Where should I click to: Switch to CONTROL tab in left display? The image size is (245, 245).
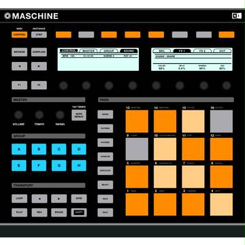(69, 50)
